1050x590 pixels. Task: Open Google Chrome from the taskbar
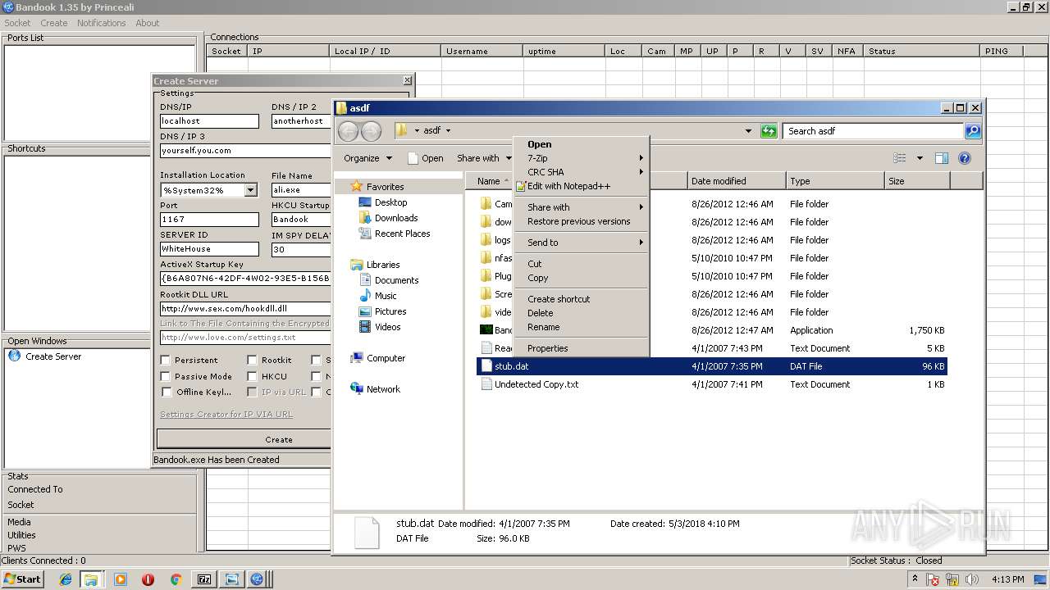tap(176, 579)
